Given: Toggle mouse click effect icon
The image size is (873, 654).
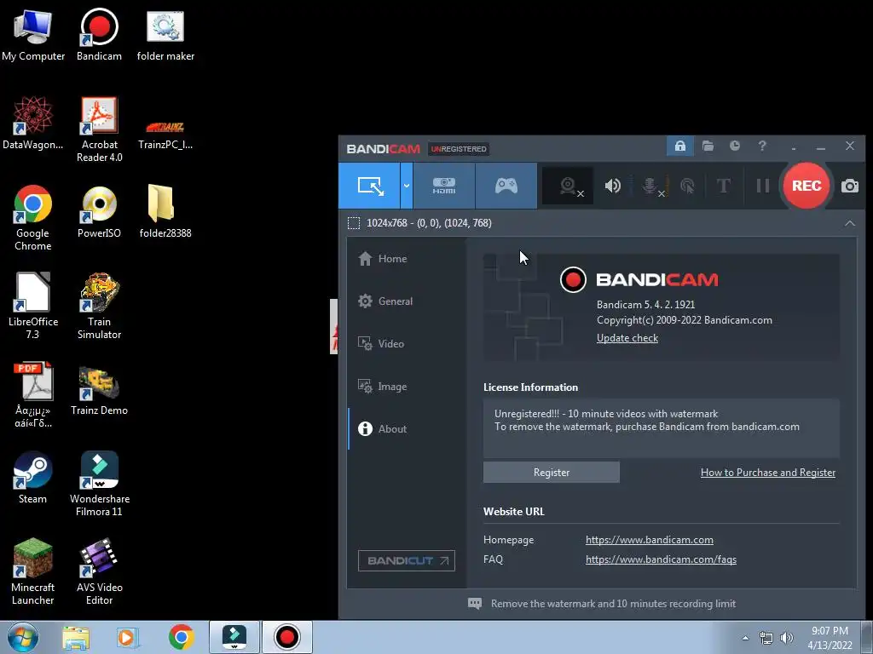Looking at the screenshot, I should pyautogui.click(x=688, y=186).
